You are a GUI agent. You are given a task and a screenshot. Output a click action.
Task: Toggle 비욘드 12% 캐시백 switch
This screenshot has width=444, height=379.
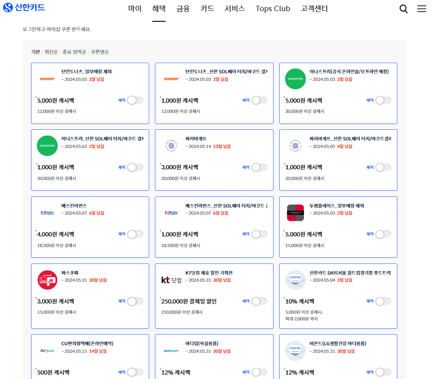384,372
